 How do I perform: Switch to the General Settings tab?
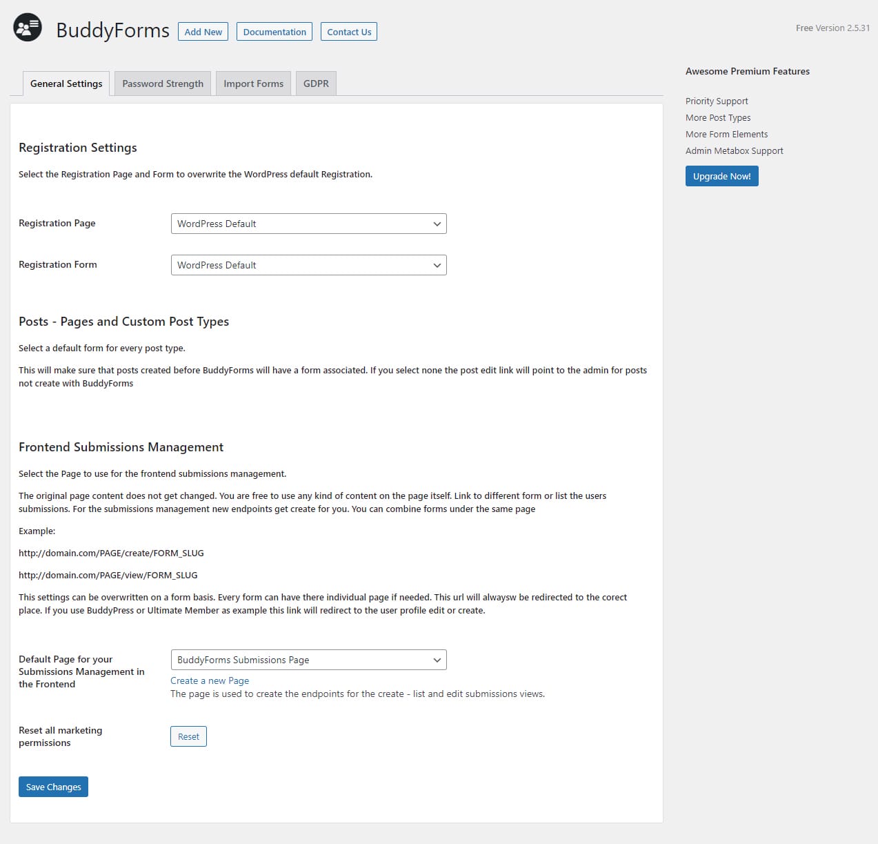(66, 84)
